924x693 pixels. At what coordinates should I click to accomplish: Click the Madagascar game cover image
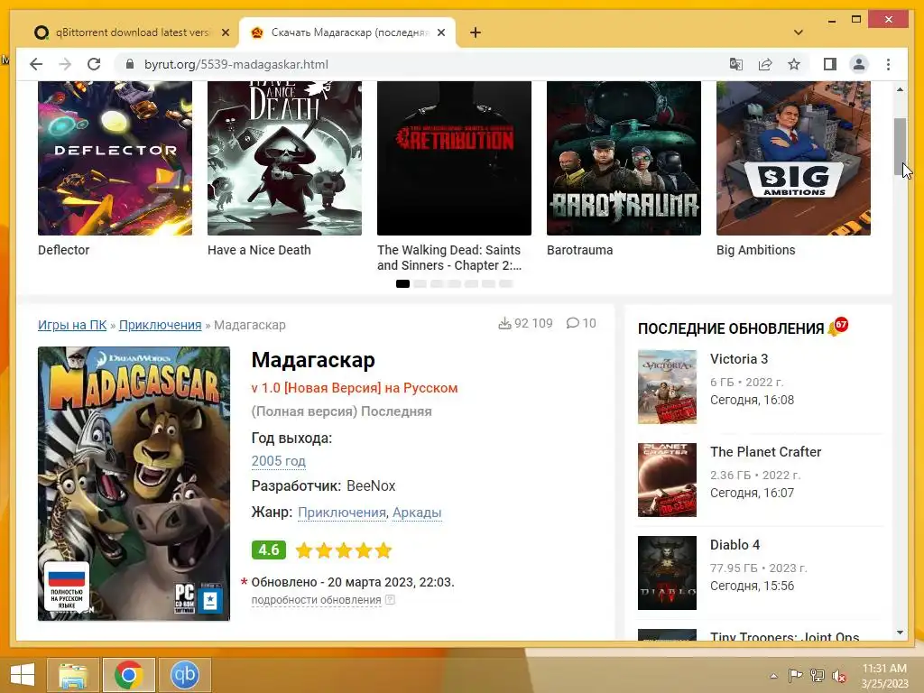pos(134,484)
